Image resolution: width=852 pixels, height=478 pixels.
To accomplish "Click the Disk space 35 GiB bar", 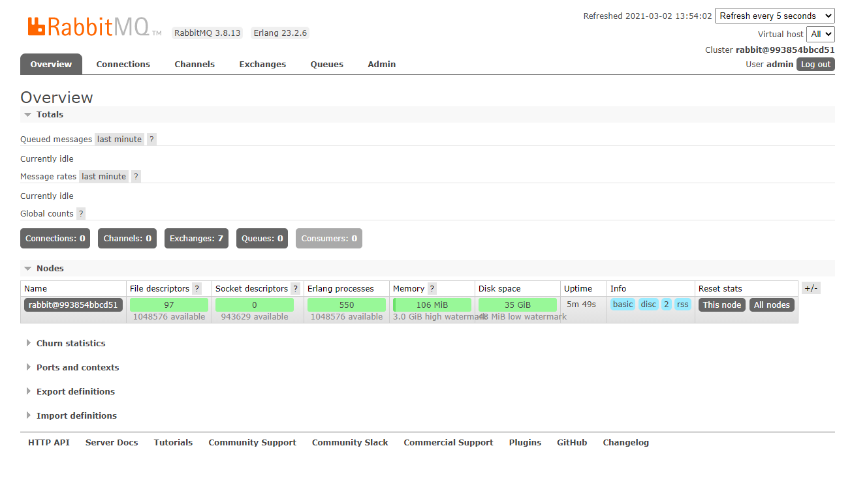I will [518, 305].
